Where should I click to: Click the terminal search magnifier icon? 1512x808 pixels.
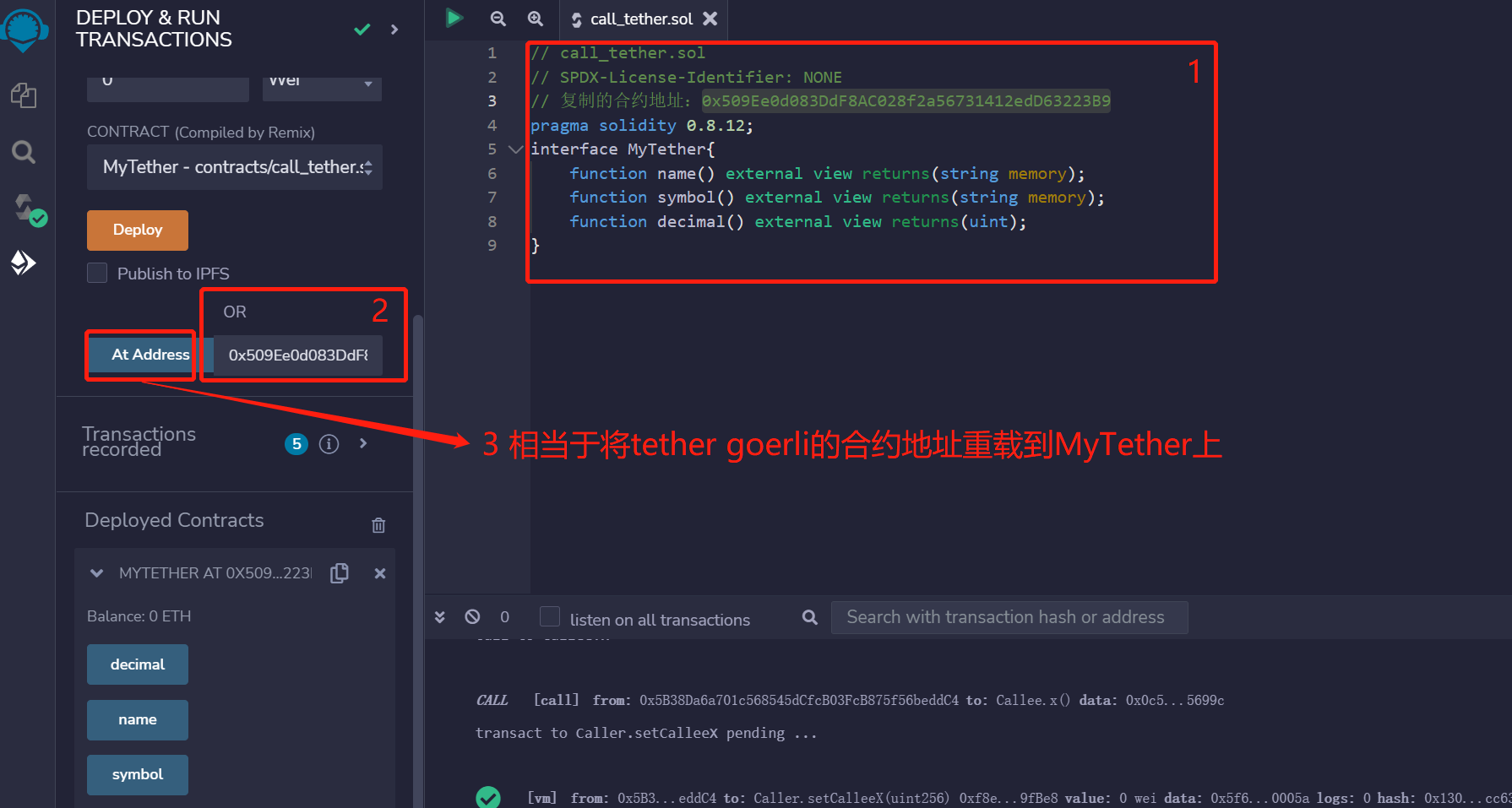[810, 617]
